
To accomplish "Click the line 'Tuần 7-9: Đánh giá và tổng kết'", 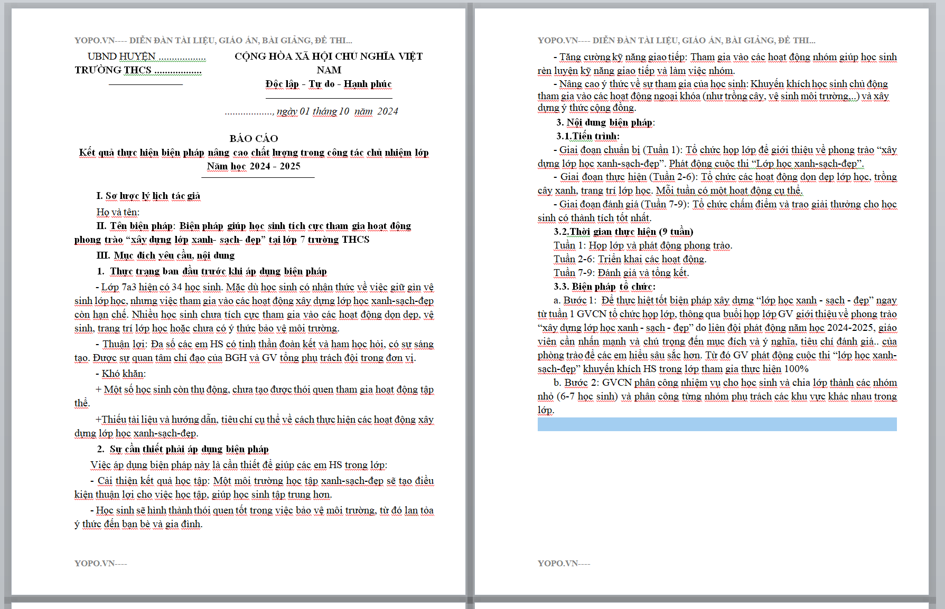I will [621, 273].
